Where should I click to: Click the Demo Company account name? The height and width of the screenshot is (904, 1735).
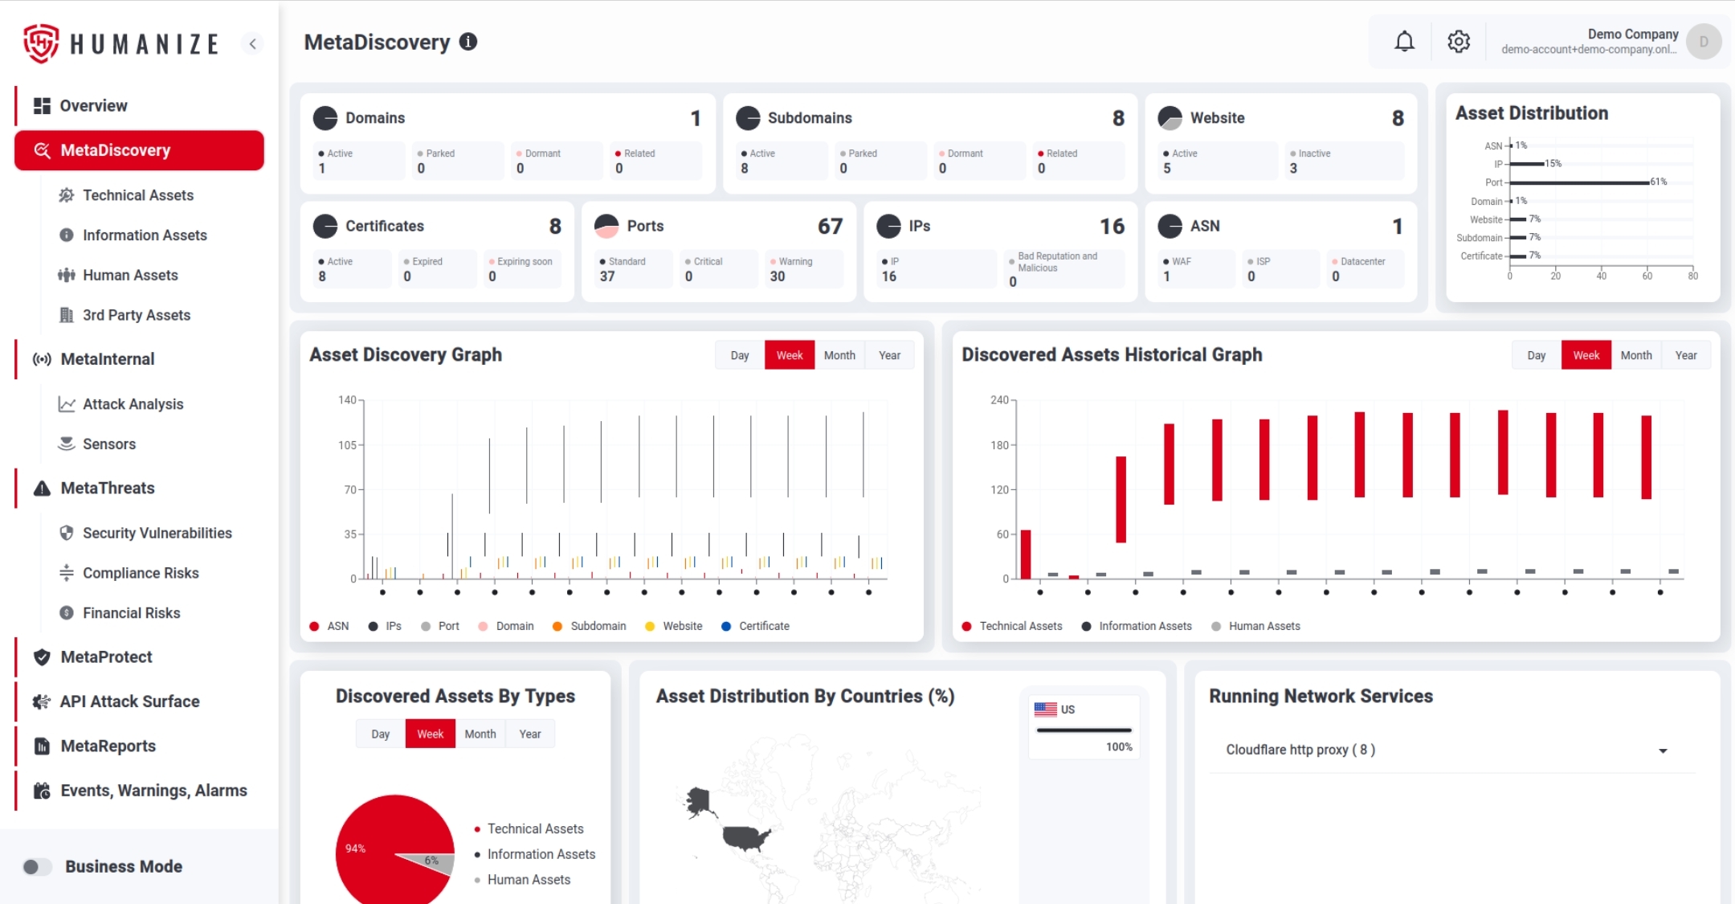[x=1633, y=34]
